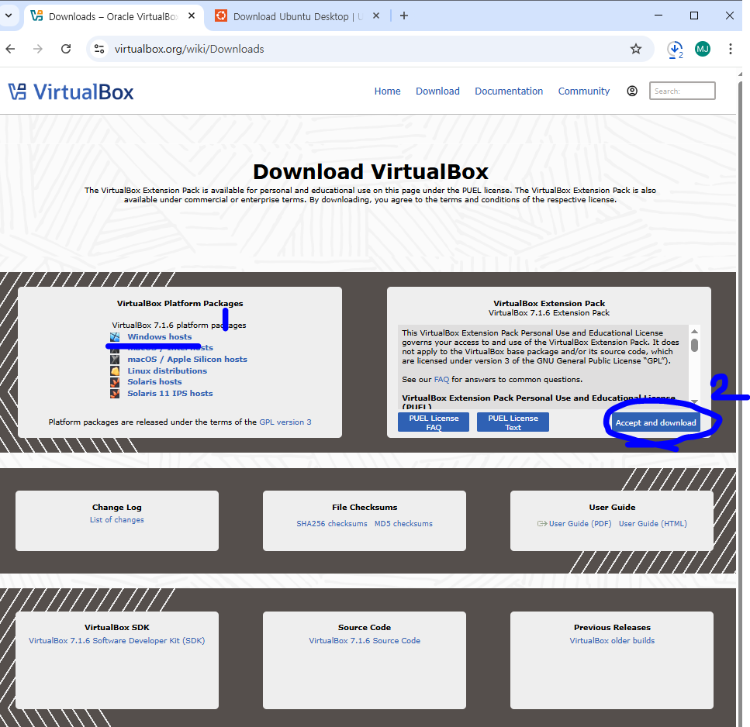Click the "Previous Releases" heading
Image resolution: width=750 pixels, height=727 pixels.
(612, 627)
